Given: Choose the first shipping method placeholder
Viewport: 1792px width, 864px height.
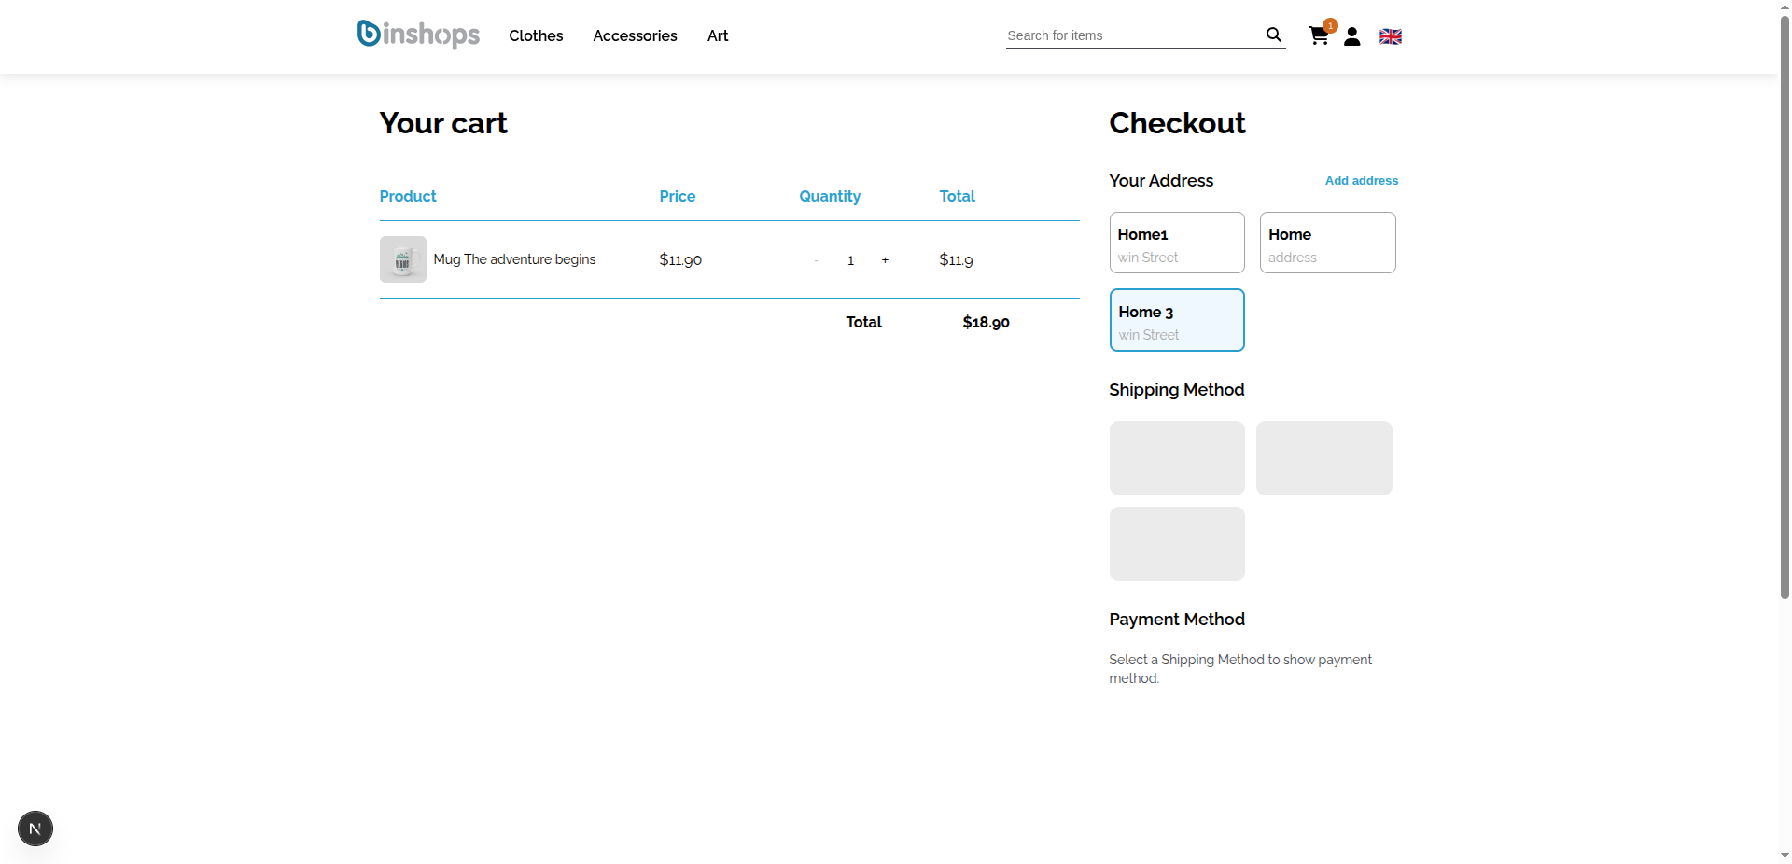Looking at the screenshot, I should tap(1176, 458).
